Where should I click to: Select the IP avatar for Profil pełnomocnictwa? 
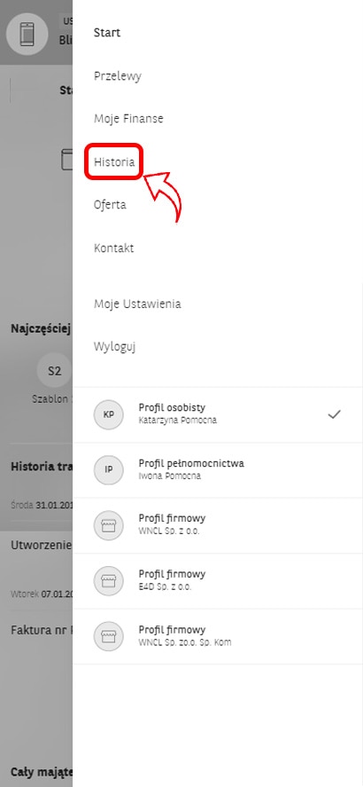[x=108, y=469]
